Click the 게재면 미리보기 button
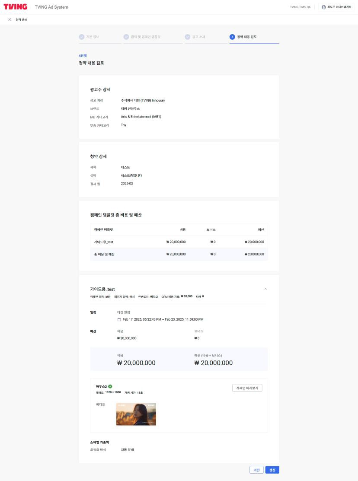358x481 pixels. click(247, 388)
